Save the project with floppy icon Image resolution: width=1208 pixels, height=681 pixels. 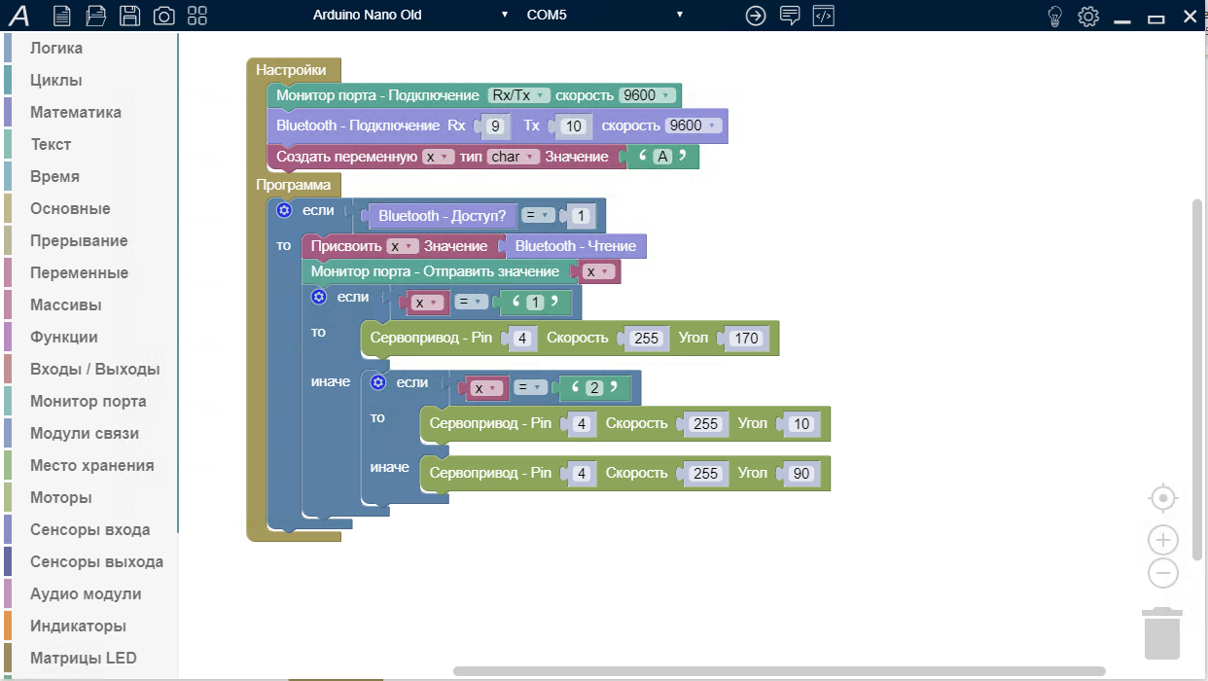[x=129, y=16]
